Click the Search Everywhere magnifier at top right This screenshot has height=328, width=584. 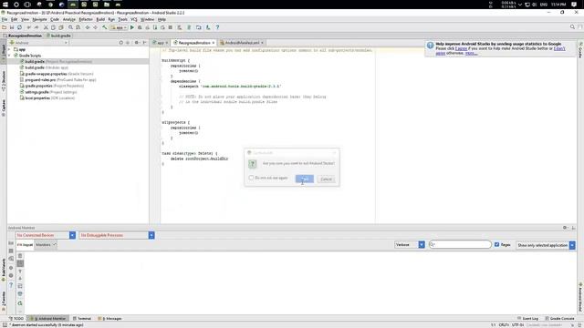pos(572,27)
